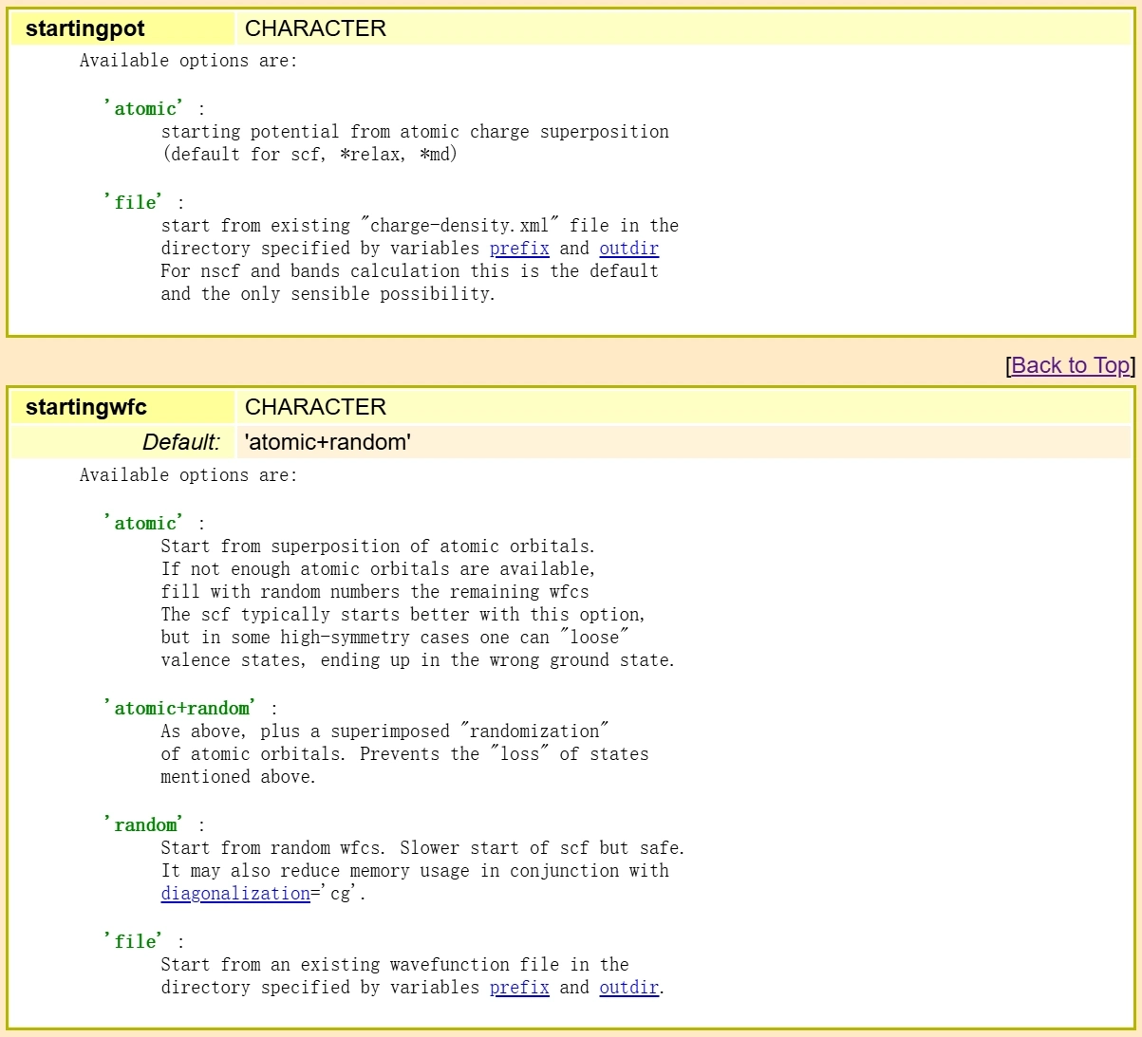Open the outdir link in the startingwfc section
The width and height of the screenshot is (1142, 1037).
tap(628, 988)
